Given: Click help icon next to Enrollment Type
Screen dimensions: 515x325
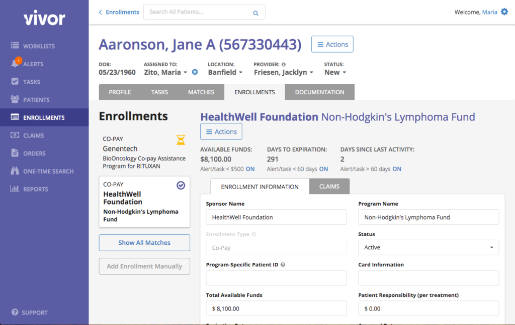Looking at the screenshot, I should [x=254, y=234].
